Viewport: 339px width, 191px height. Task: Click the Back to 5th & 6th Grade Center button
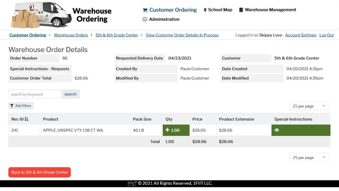(39, 172)
